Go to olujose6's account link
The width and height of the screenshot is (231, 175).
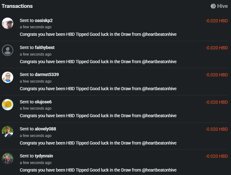pos(43,102)
